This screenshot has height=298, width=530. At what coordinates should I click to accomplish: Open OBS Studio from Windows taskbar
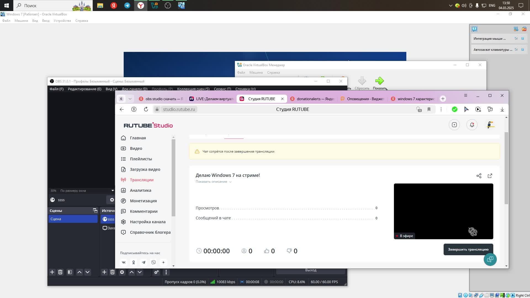click(x=168, y=6)
